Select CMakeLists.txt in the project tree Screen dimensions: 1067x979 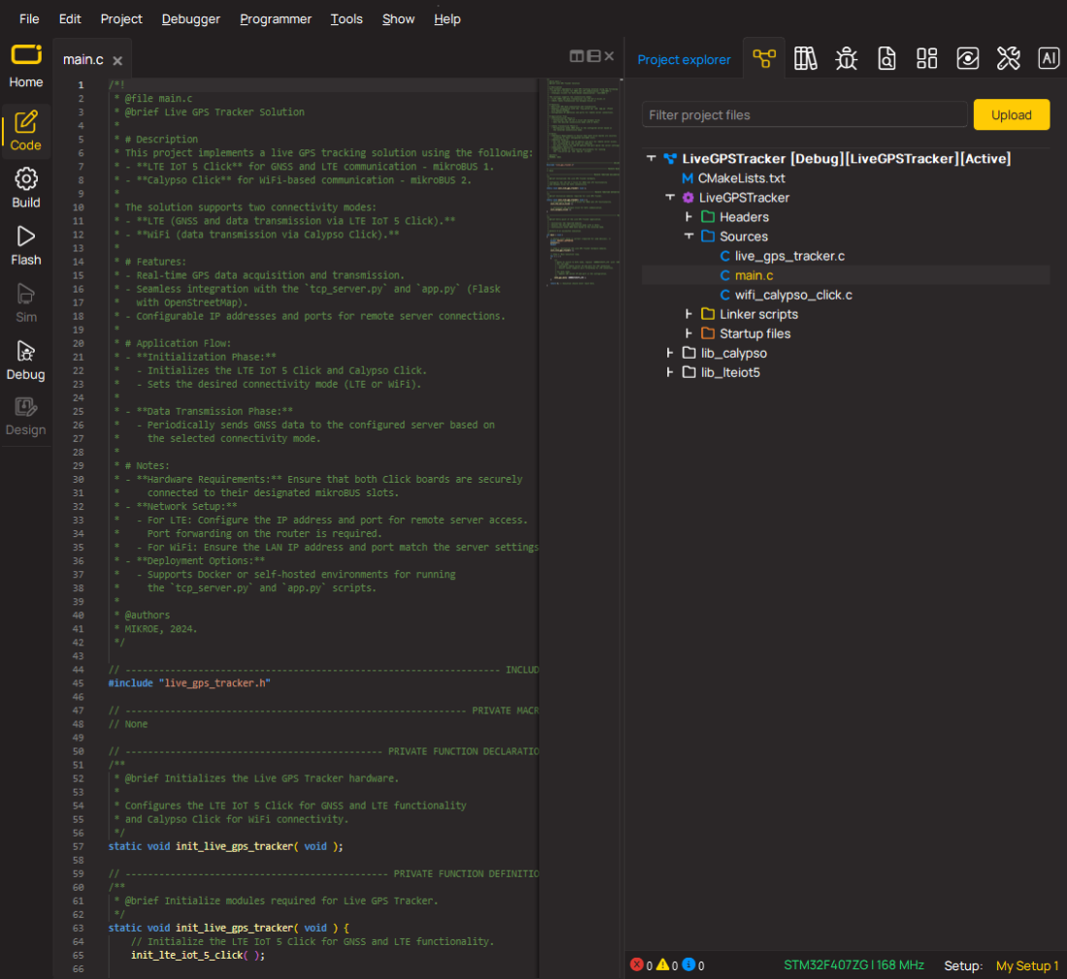(x=741, y=178)
